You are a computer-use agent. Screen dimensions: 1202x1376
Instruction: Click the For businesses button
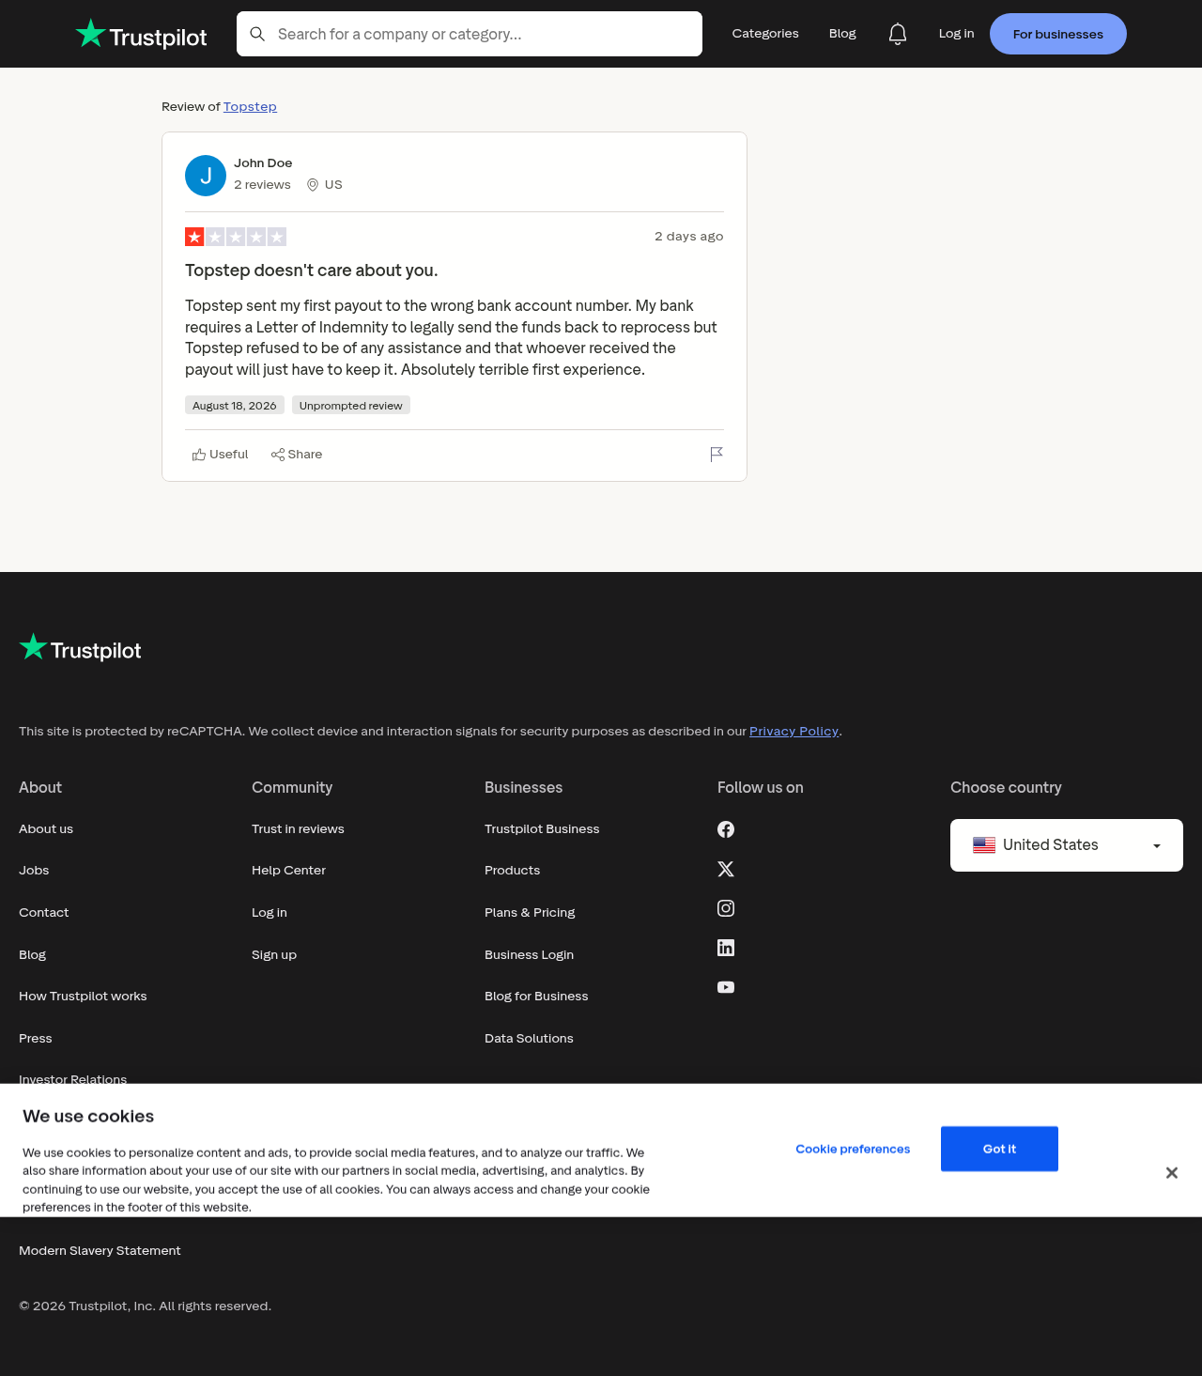point(1058,34)
